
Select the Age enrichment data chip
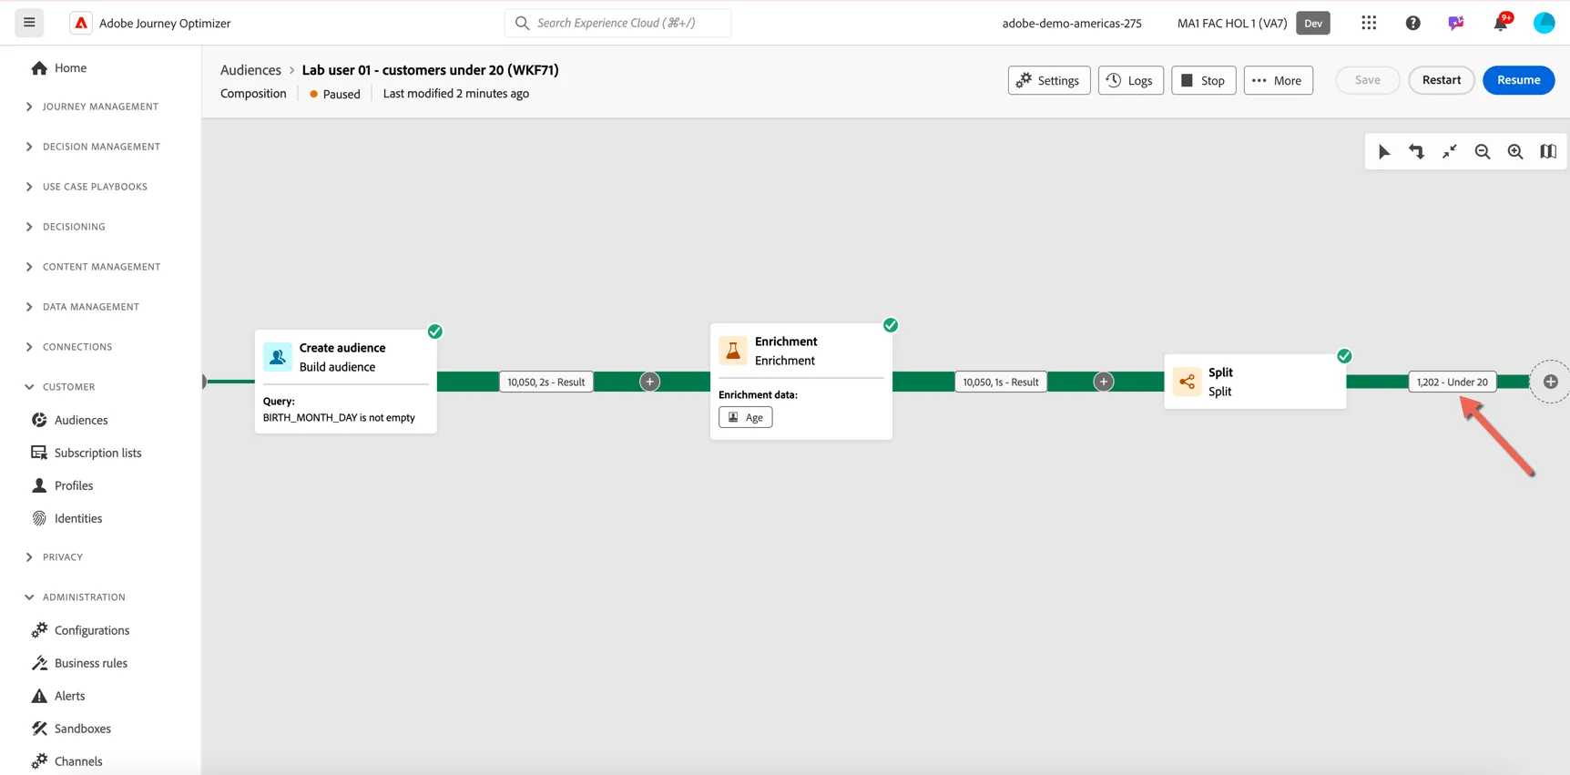745,417
